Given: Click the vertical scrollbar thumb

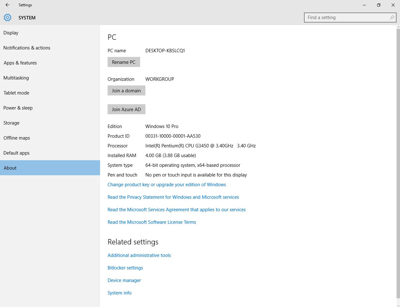Looking at the screenshot, I should click(398, 163).
